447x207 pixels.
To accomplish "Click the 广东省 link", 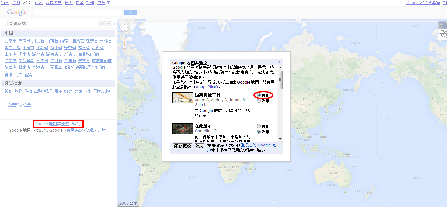I will (x=66, y=54).
